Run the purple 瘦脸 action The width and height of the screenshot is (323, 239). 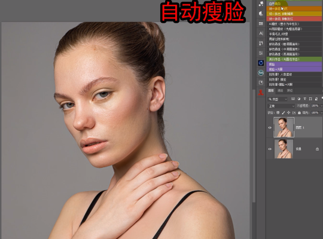[x=294, y=64]
